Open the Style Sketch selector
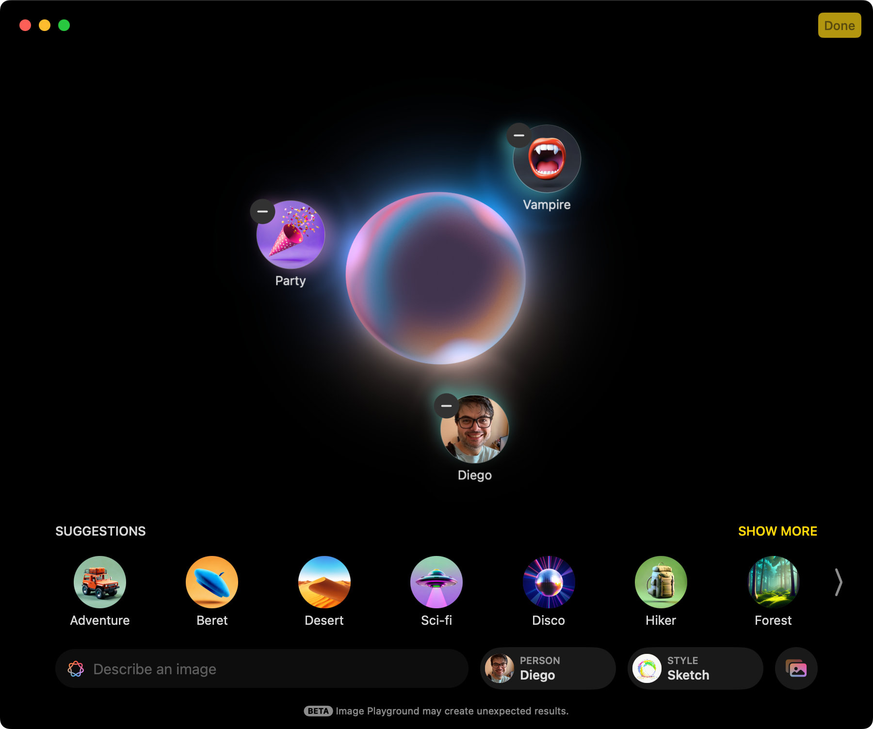873x729 pixels. (x=695, y=668)
